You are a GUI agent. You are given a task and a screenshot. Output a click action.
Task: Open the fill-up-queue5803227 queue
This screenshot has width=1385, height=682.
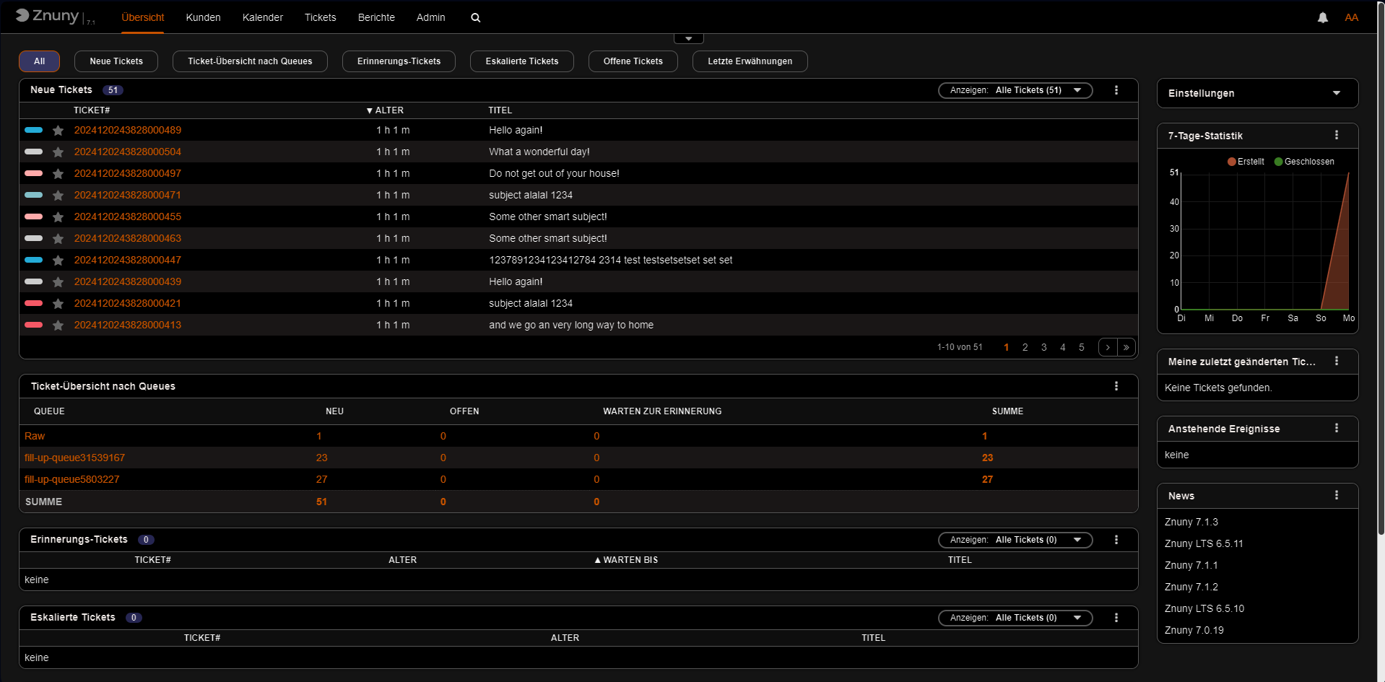[72, 480]
